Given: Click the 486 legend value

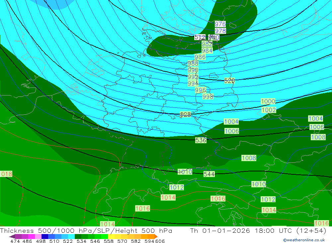Looking at the screenshot, I should 27,241.
